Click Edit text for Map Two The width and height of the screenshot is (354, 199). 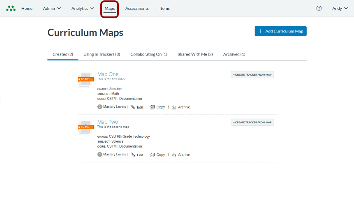point(140,155)
